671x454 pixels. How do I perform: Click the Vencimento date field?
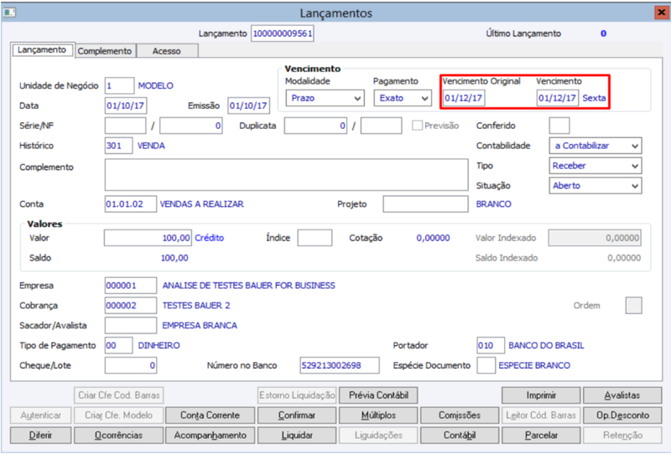coord(558,98)
